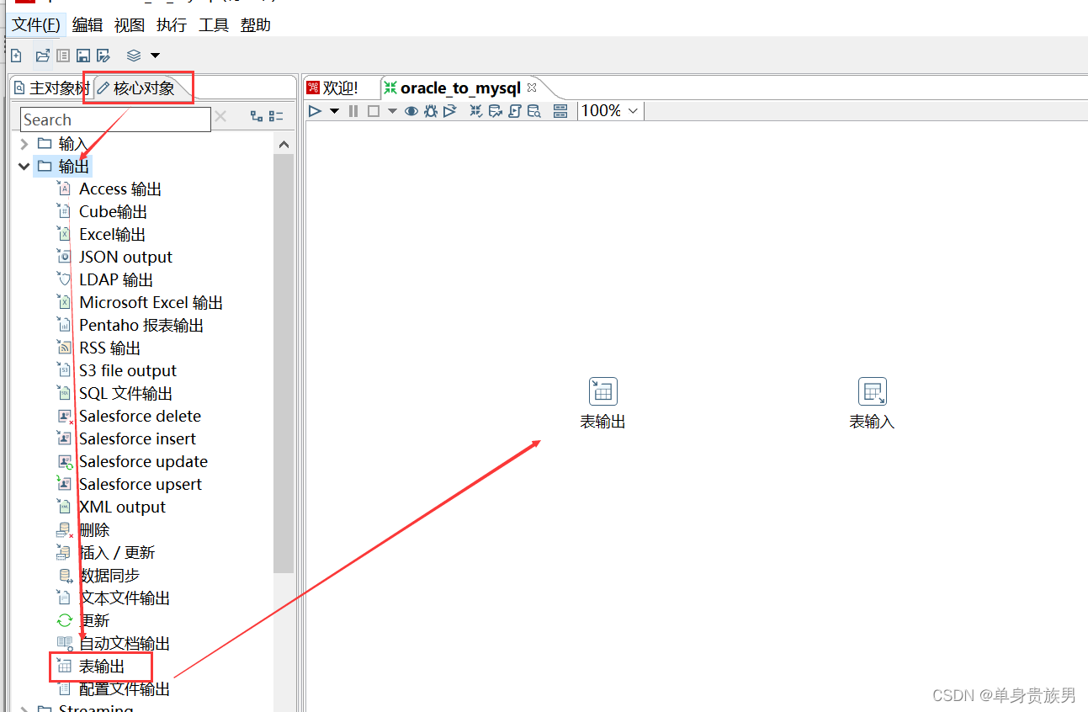Screen dimensions: 1088x712
Task: Click the Save As toolbar icon
Action: coord(103,56)
